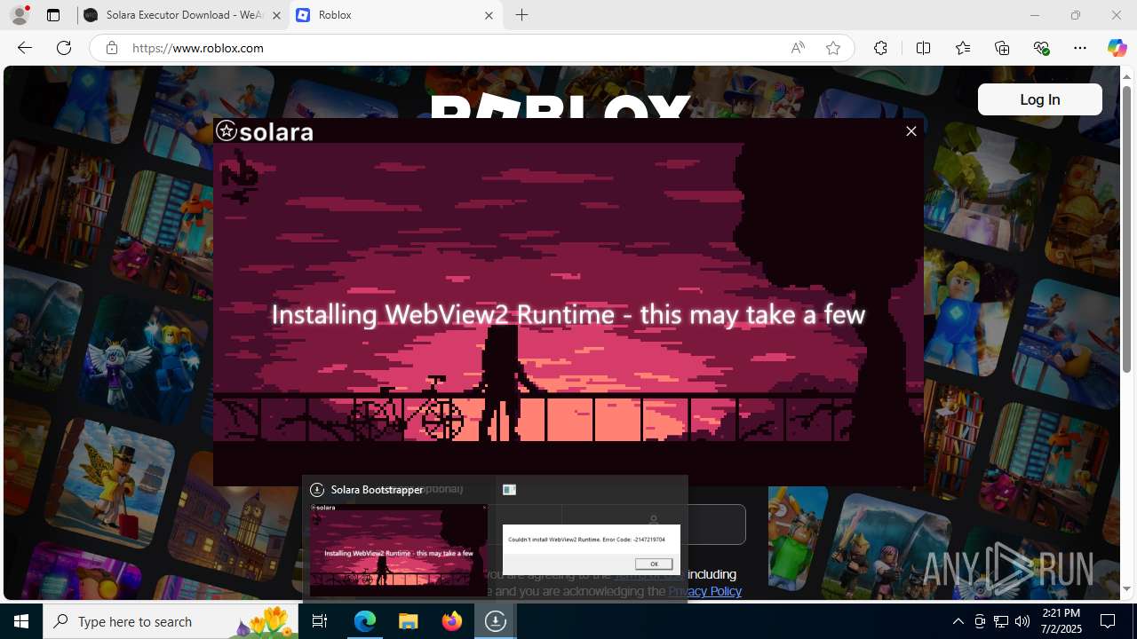Open the Windows Start menu

point(21,621)
